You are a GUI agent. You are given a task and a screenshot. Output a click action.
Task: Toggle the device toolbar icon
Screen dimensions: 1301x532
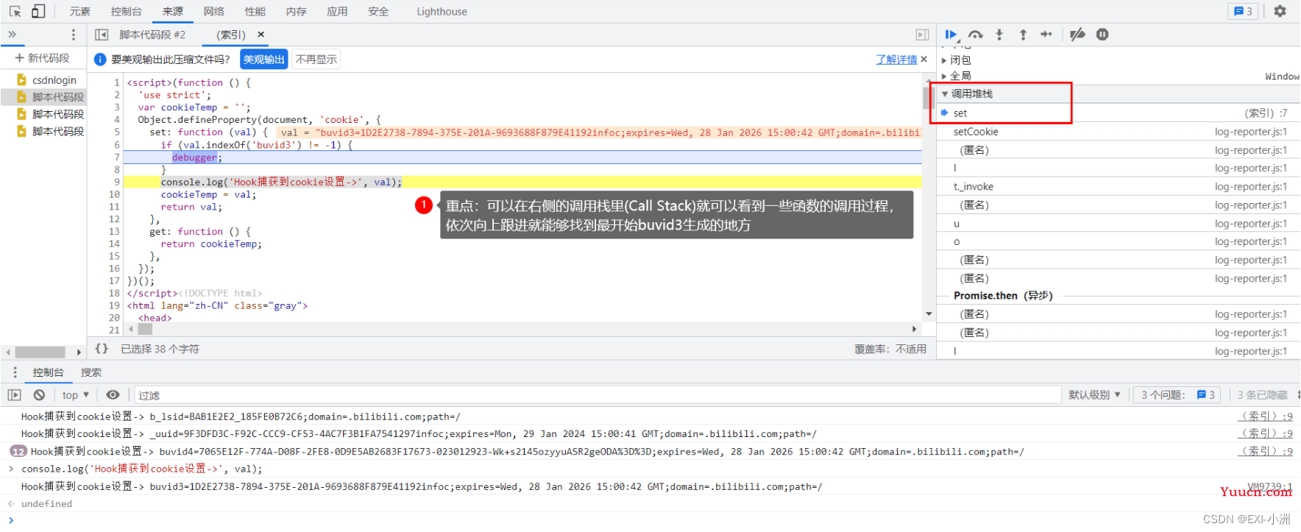pyautogui.click(x=38, y=11)
